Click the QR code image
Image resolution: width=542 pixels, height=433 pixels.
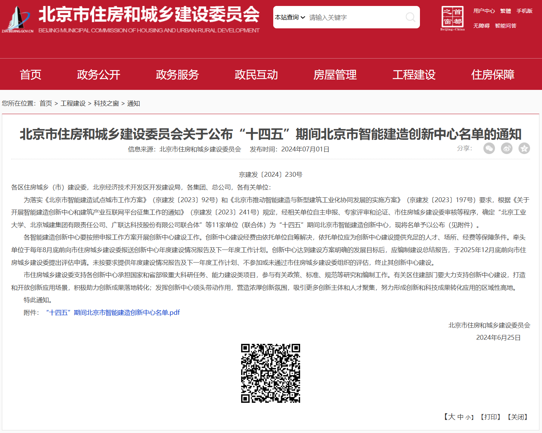(271, 373)
